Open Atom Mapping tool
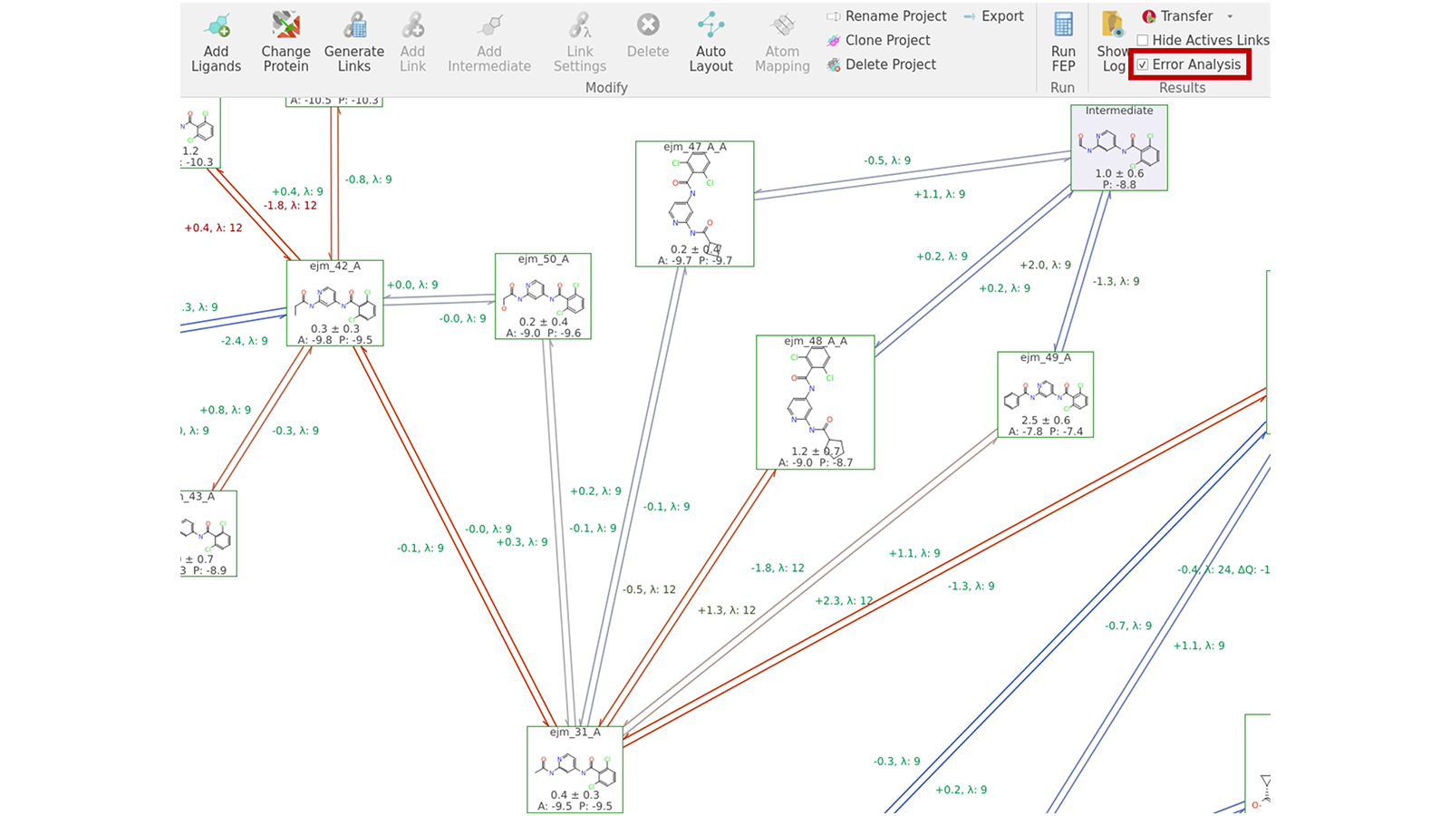Viewport: 1450px width, 816px height. point(782,43)
